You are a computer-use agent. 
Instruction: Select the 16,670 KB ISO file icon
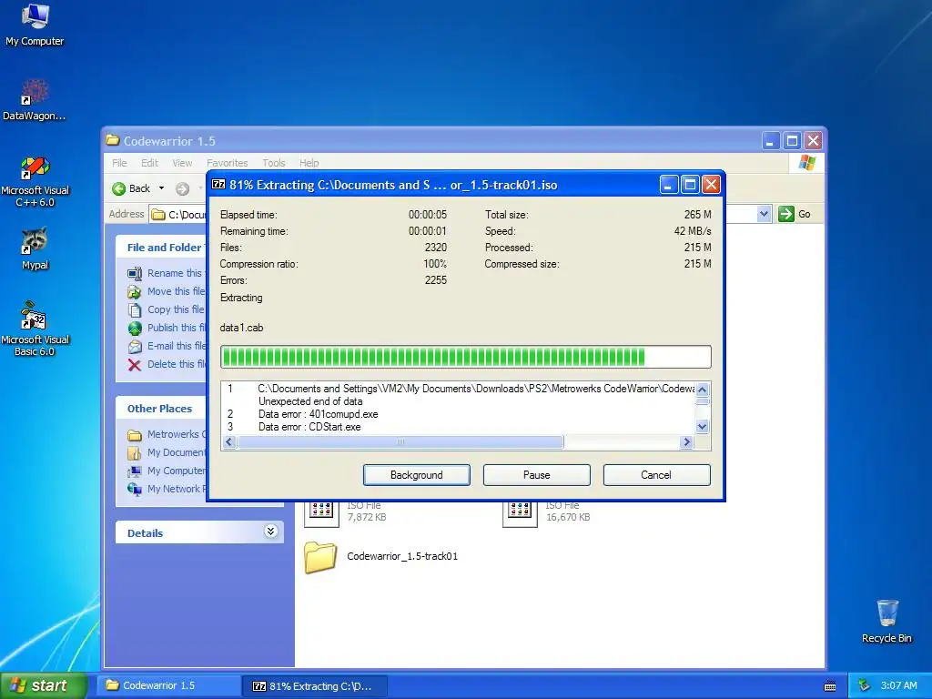coord(520,513)
